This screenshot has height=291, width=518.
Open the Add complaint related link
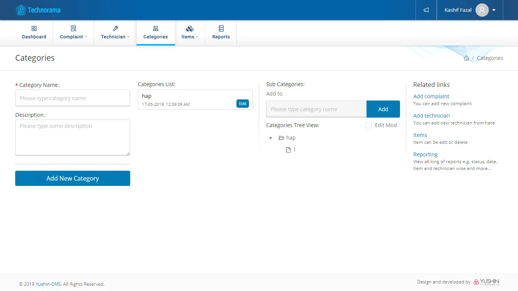coord(431,96)
